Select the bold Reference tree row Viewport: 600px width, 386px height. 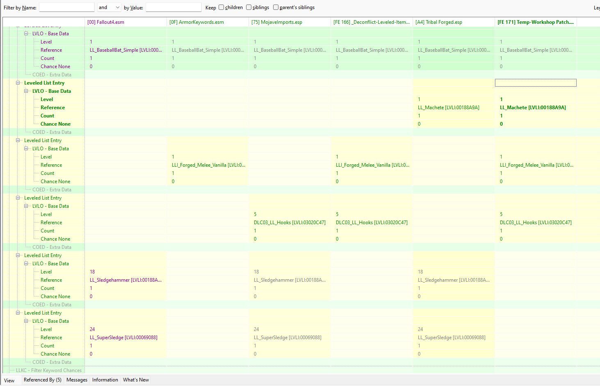click(52, 108)
